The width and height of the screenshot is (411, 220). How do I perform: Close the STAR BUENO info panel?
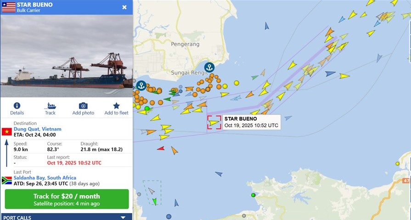tap(124, 7)
